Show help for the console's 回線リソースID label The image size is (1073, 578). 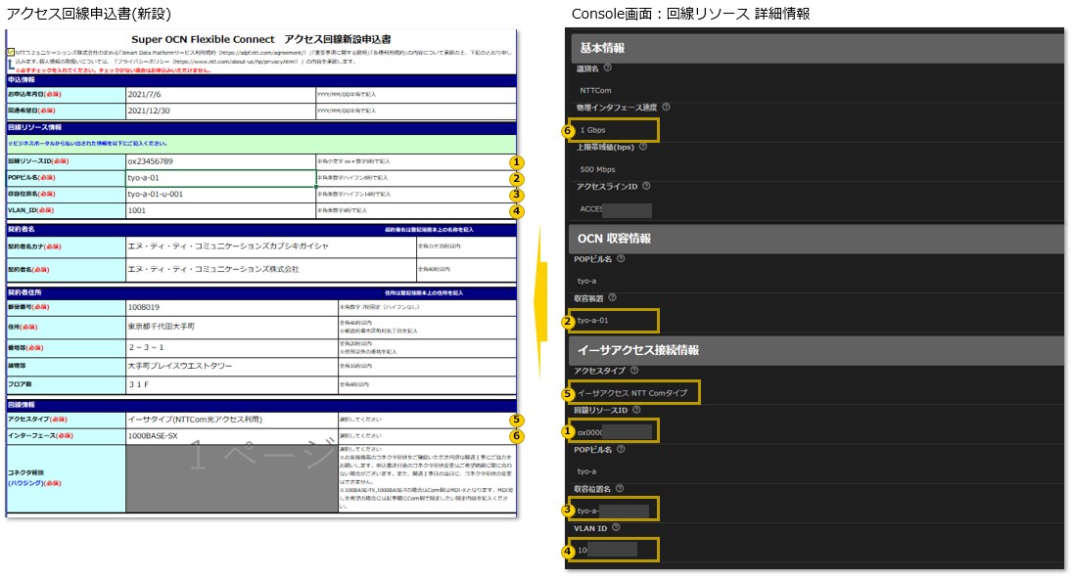coord(635,409)
